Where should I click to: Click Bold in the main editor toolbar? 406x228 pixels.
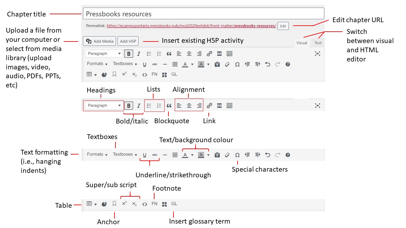[x=128, y=54]
